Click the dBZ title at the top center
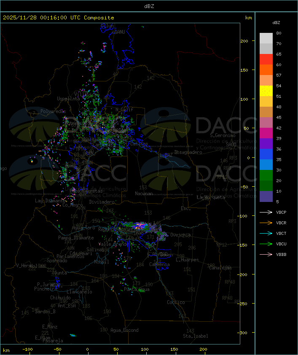This screenshot has height=355, width=298. pyautogui.click(x=149, y=6)
